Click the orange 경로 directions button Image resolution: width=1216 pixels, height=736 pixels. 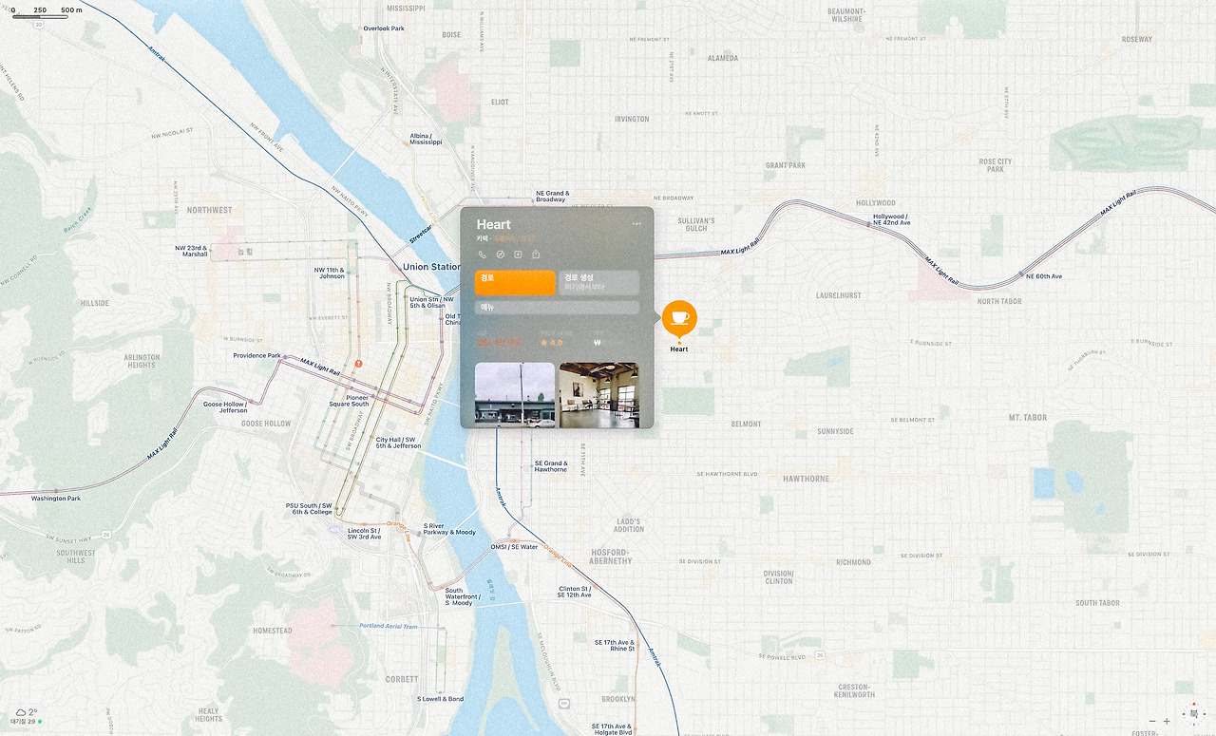click(x=515, y=283)
